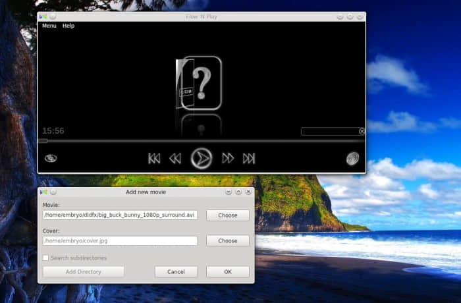Confirm the dialog with OK
The height and width of the screenshot is (303, 461).
tap(228, 272)
